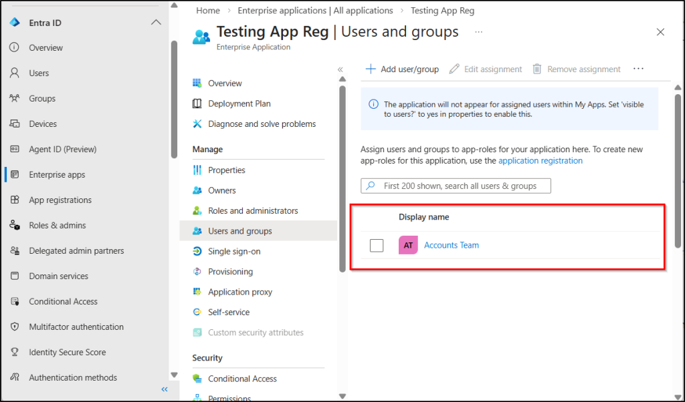Click the Devices sidebar icon
Screen dimensions: 685x402
(14, 124)
